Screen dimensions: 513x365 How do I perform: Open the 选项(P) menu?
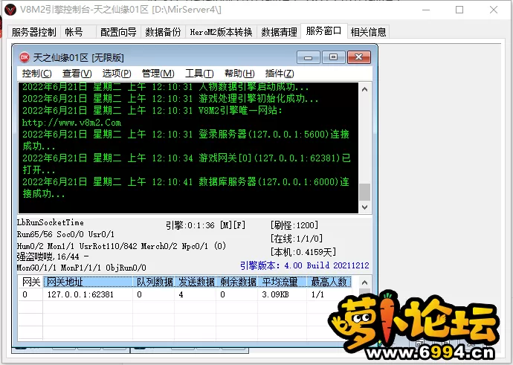point(117,74)
